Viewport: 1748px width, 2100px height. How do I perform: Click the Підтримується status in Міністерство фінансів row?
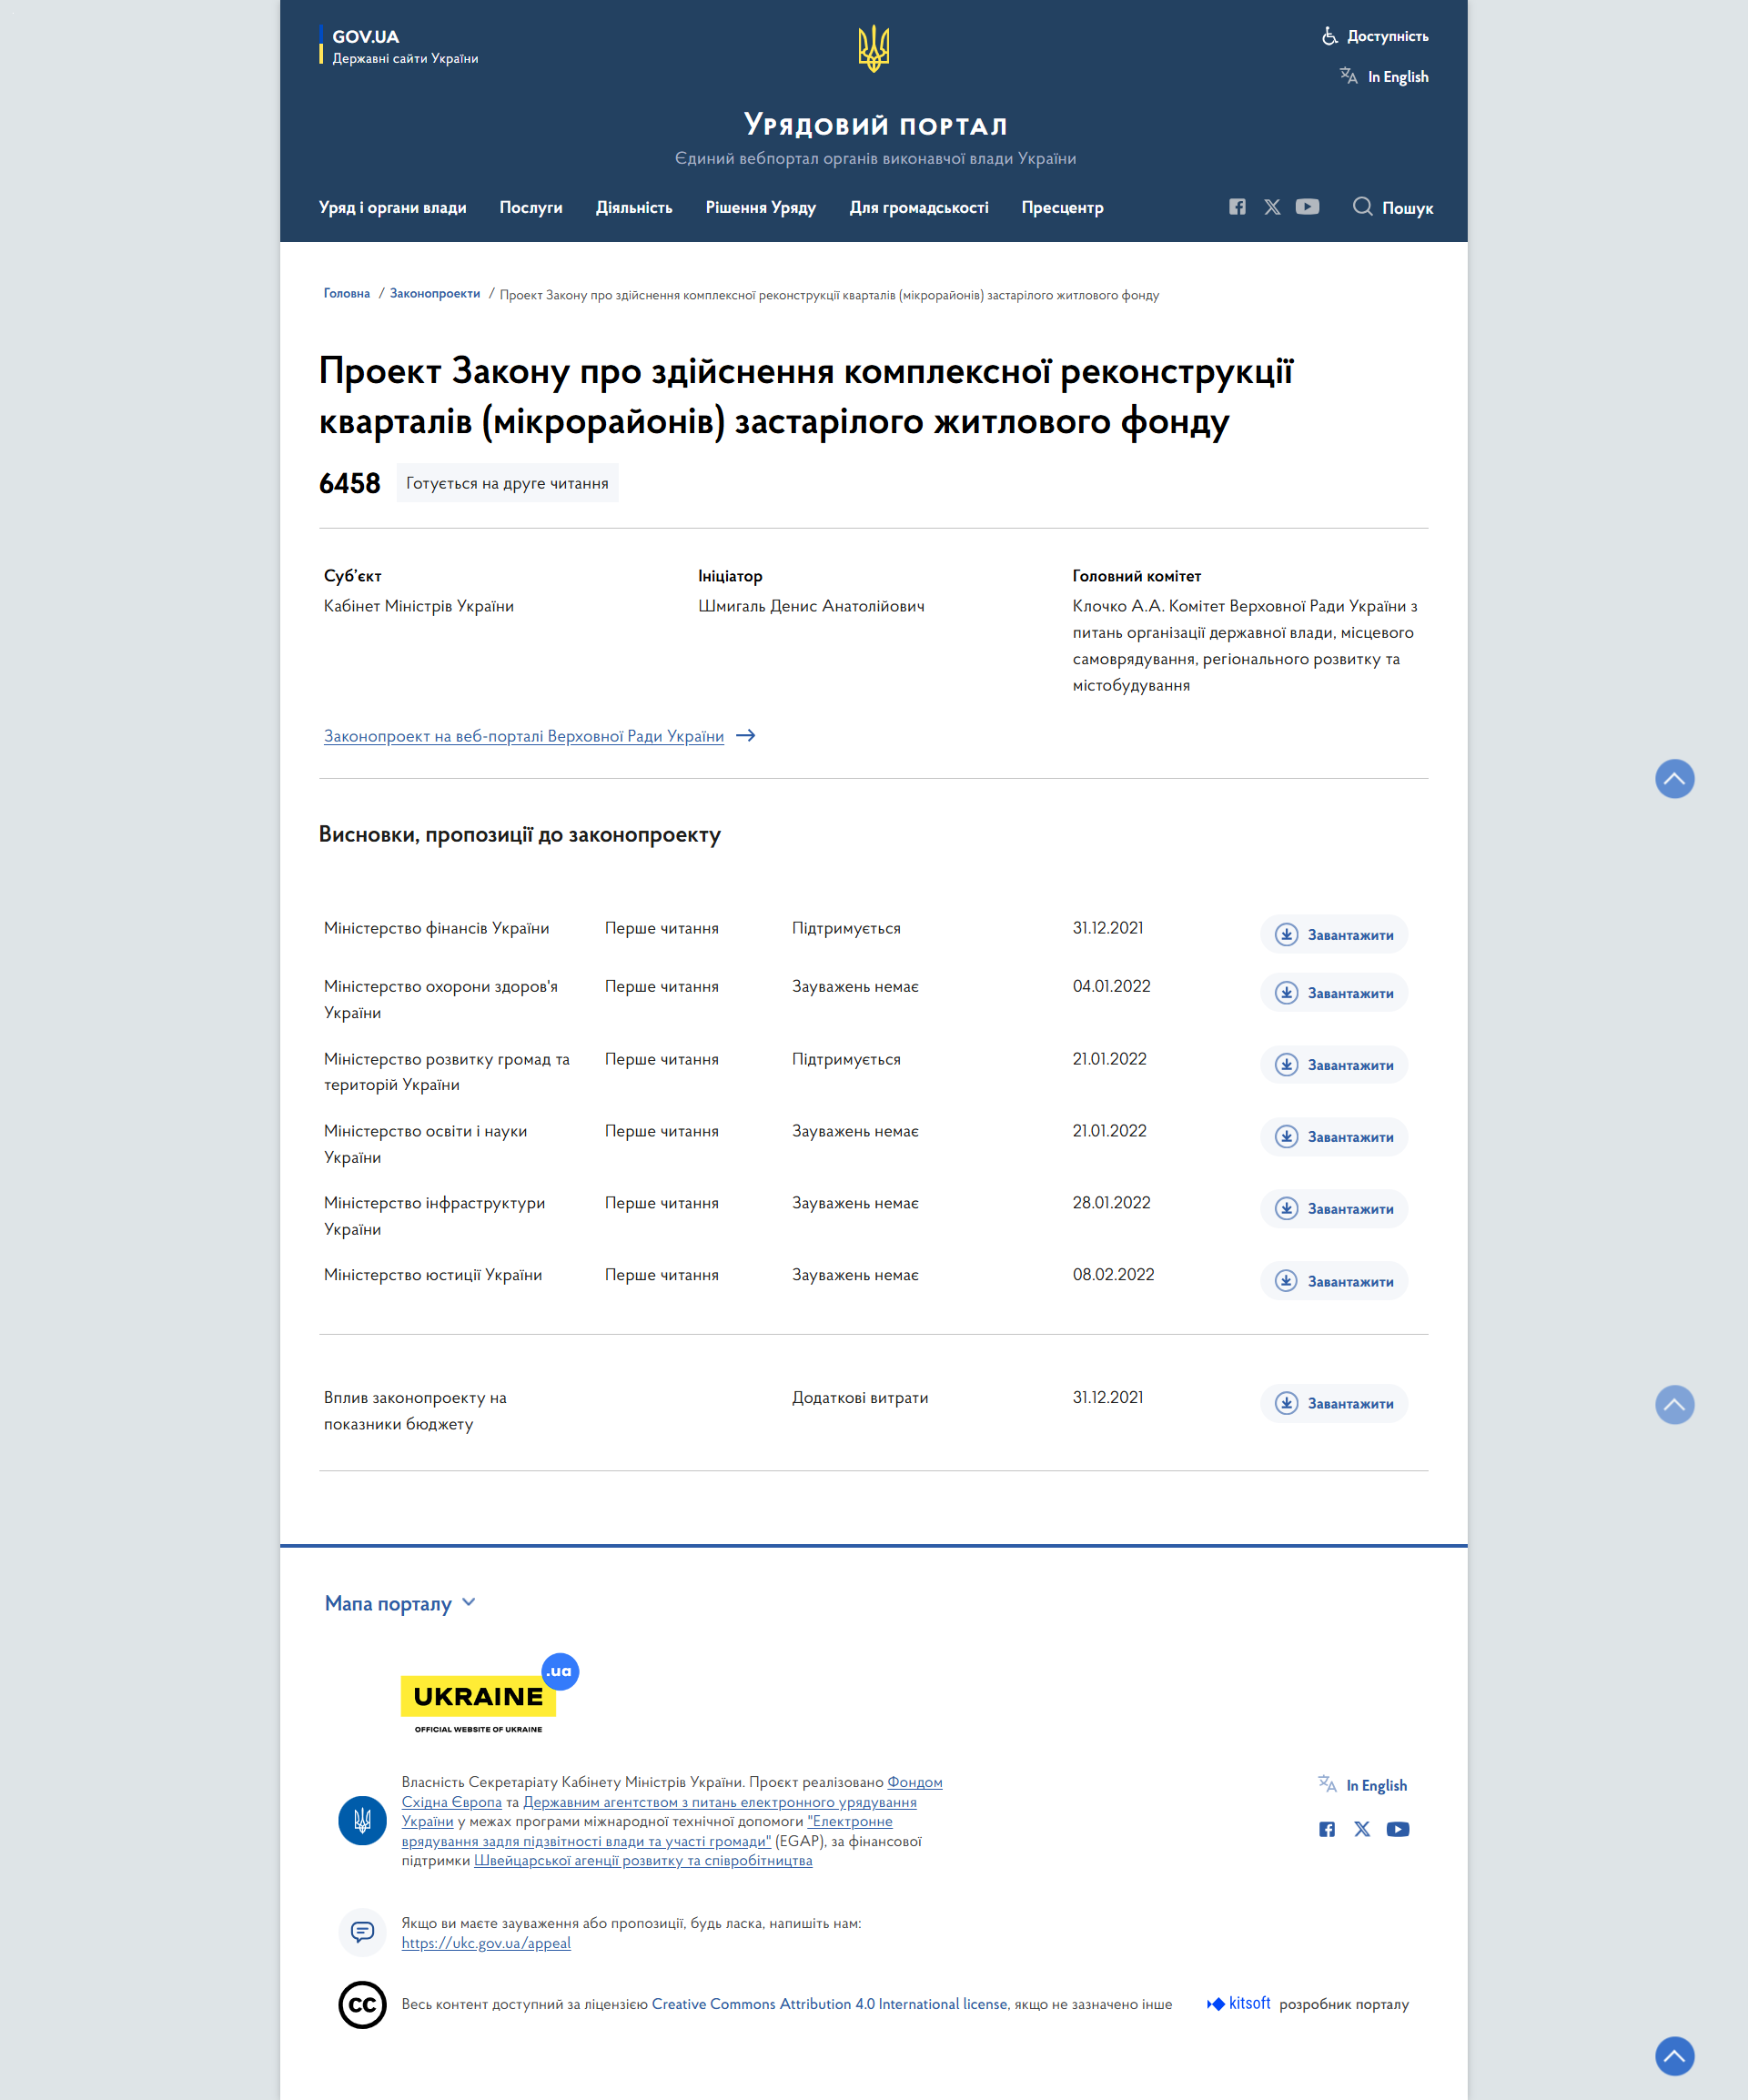pyautogui.click(x=846, y=929)
